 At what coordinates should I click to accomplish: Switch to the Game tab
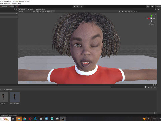pos(31,9)
